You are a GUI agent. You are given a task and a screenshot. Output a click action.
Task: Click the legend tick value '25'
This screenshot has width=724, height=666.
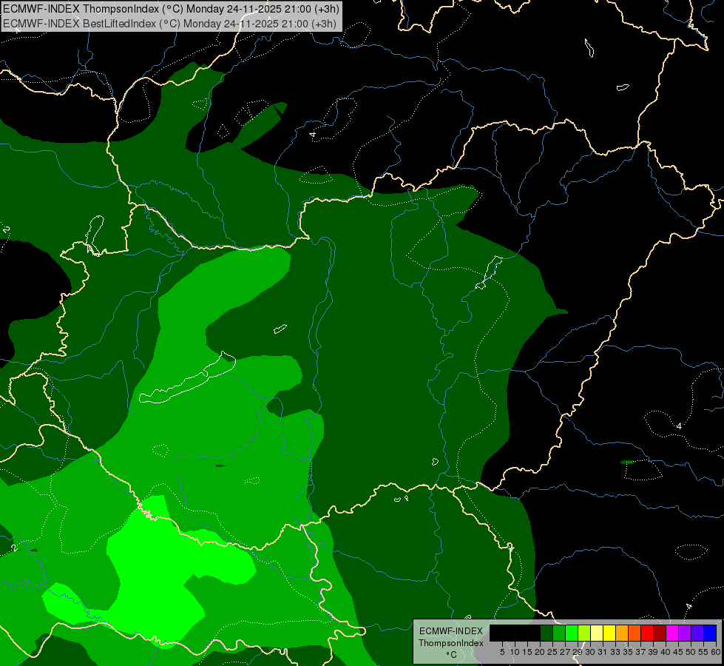click(552, 652)
